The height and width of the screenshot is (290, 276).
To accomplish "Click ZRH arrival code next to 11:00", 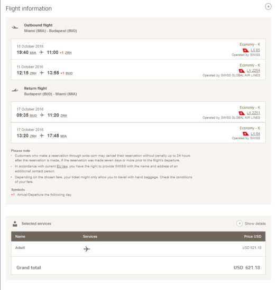I will pos(68,53).
